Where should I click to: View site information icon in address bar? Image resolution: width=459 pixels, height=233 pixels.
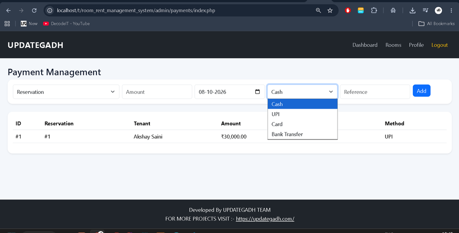(50, 11)
